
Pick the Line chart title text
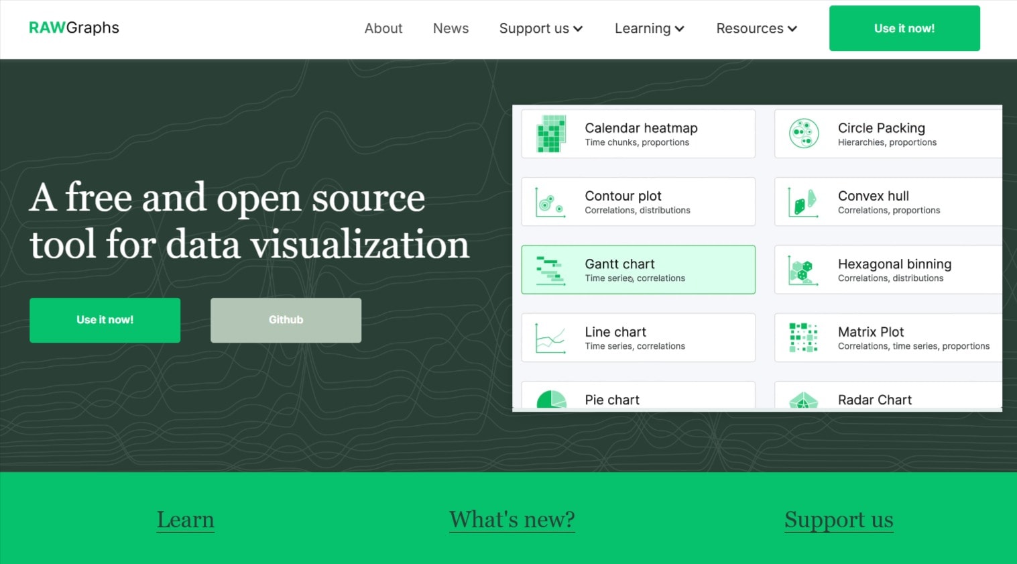(x=615, y=332)
